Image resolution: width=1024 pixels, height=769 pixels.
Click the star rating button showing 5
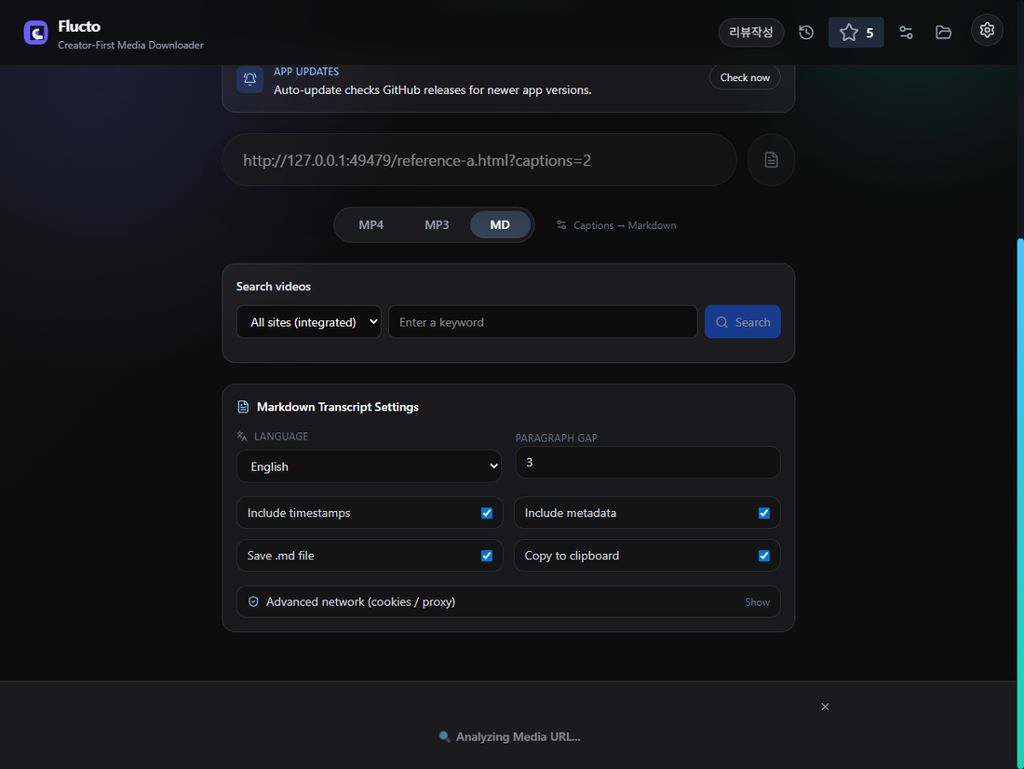coord(856,33)
